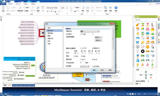160x96 pixels.
Task: Select the 顺时针 (clockwise) radio button
Action: coord(93,48)
